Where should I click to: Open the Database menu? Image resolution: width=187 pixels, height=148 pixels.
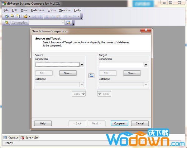tap(38, 10)
